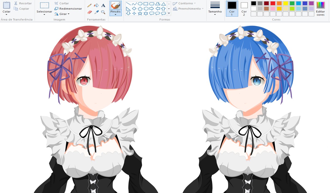Screen dimensions: 330x193
Task: Click the Selecionar dashed rectangle icon
Action: point(44,5)
